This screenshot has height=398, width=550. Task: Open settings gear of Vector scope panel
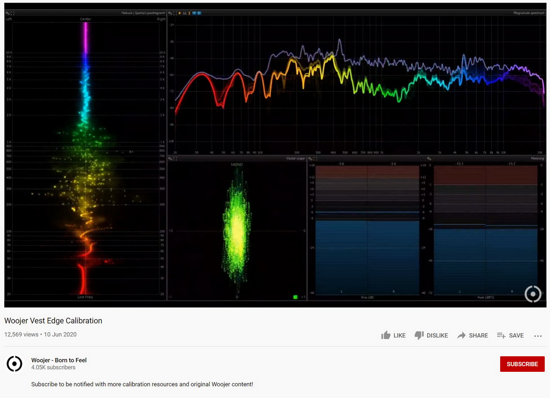click(170, 158)
